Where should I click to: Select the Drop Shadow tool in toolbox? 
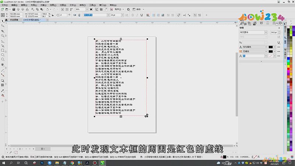coord(3,80)
